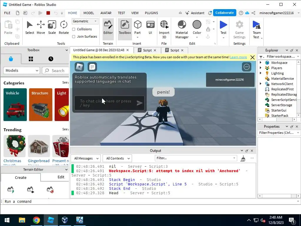
Task: Open the three-dots menu in game view
Action: (247, 67)
